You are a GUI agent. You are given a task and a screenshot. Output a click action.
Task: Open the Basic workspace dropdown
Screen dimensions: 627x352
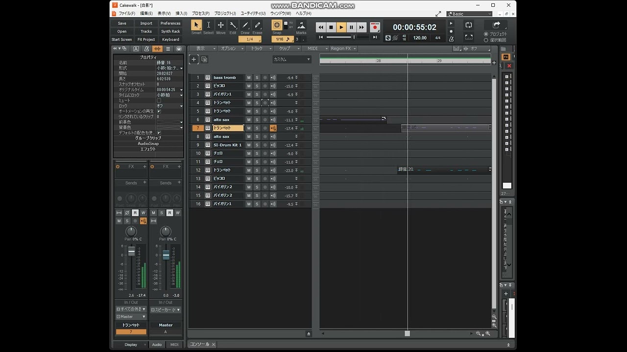pyautogui.click(x=469, y=14)
